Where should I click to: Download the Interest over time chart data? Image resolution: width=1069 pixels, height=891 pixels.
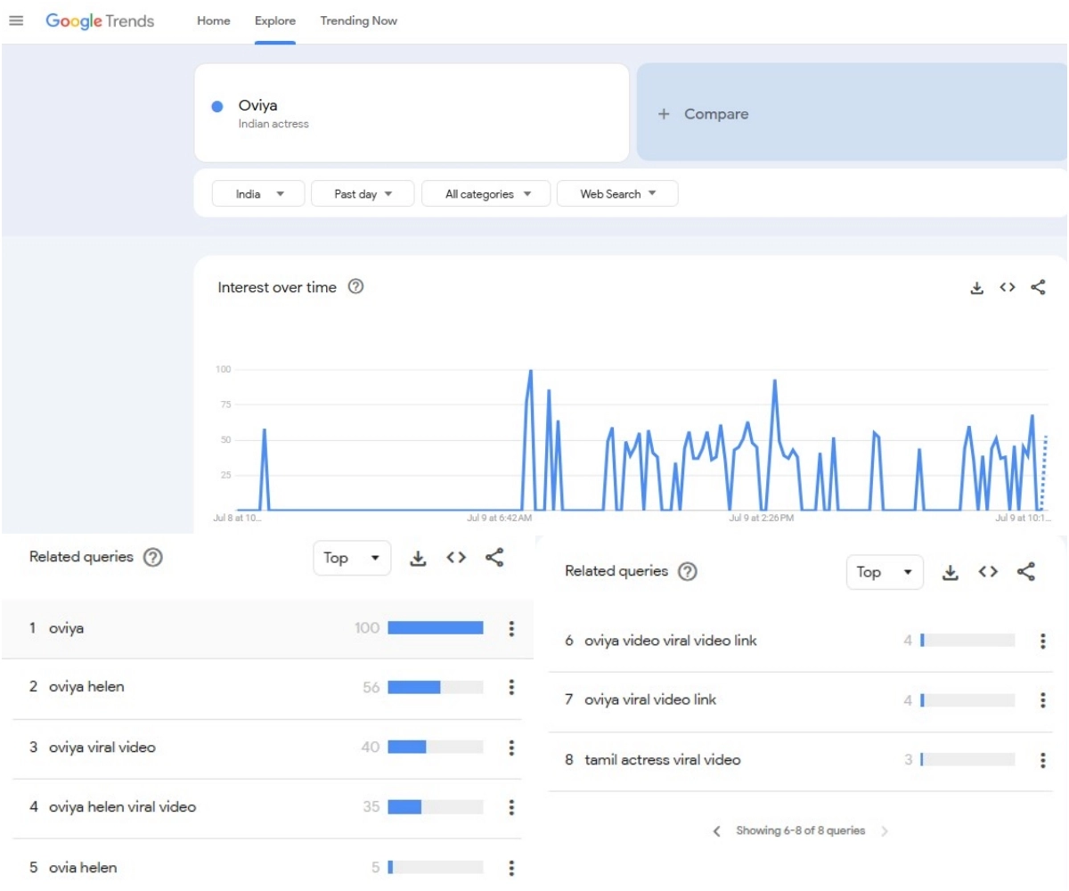(976, 287)
